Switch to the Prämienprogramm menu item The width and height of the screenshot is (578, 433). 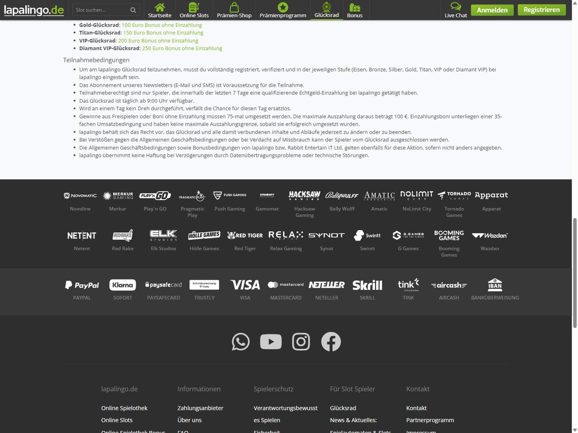(x=283, y=10)
